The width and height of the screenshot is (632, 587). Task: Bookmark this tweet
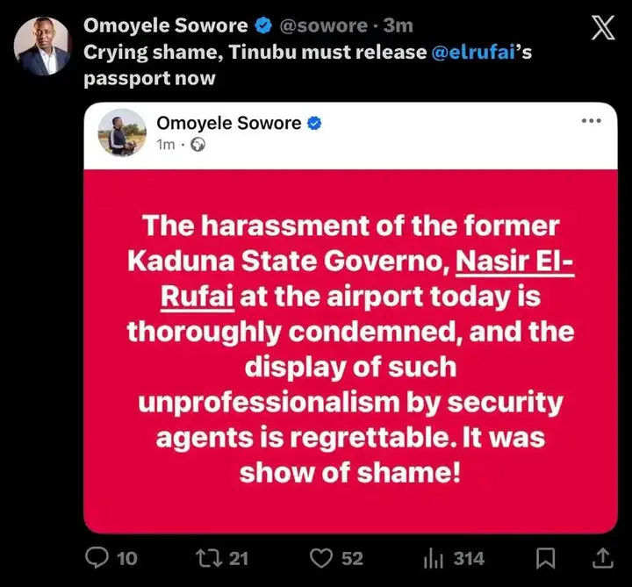pyautogui.click(x=545, y=557)
